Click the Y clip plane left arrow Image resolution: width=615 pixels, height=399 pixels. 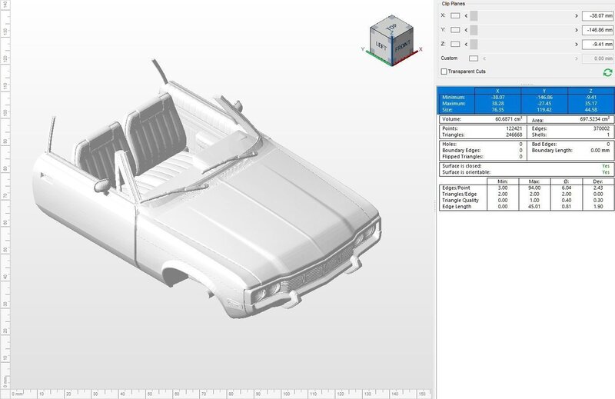(467, 30)
